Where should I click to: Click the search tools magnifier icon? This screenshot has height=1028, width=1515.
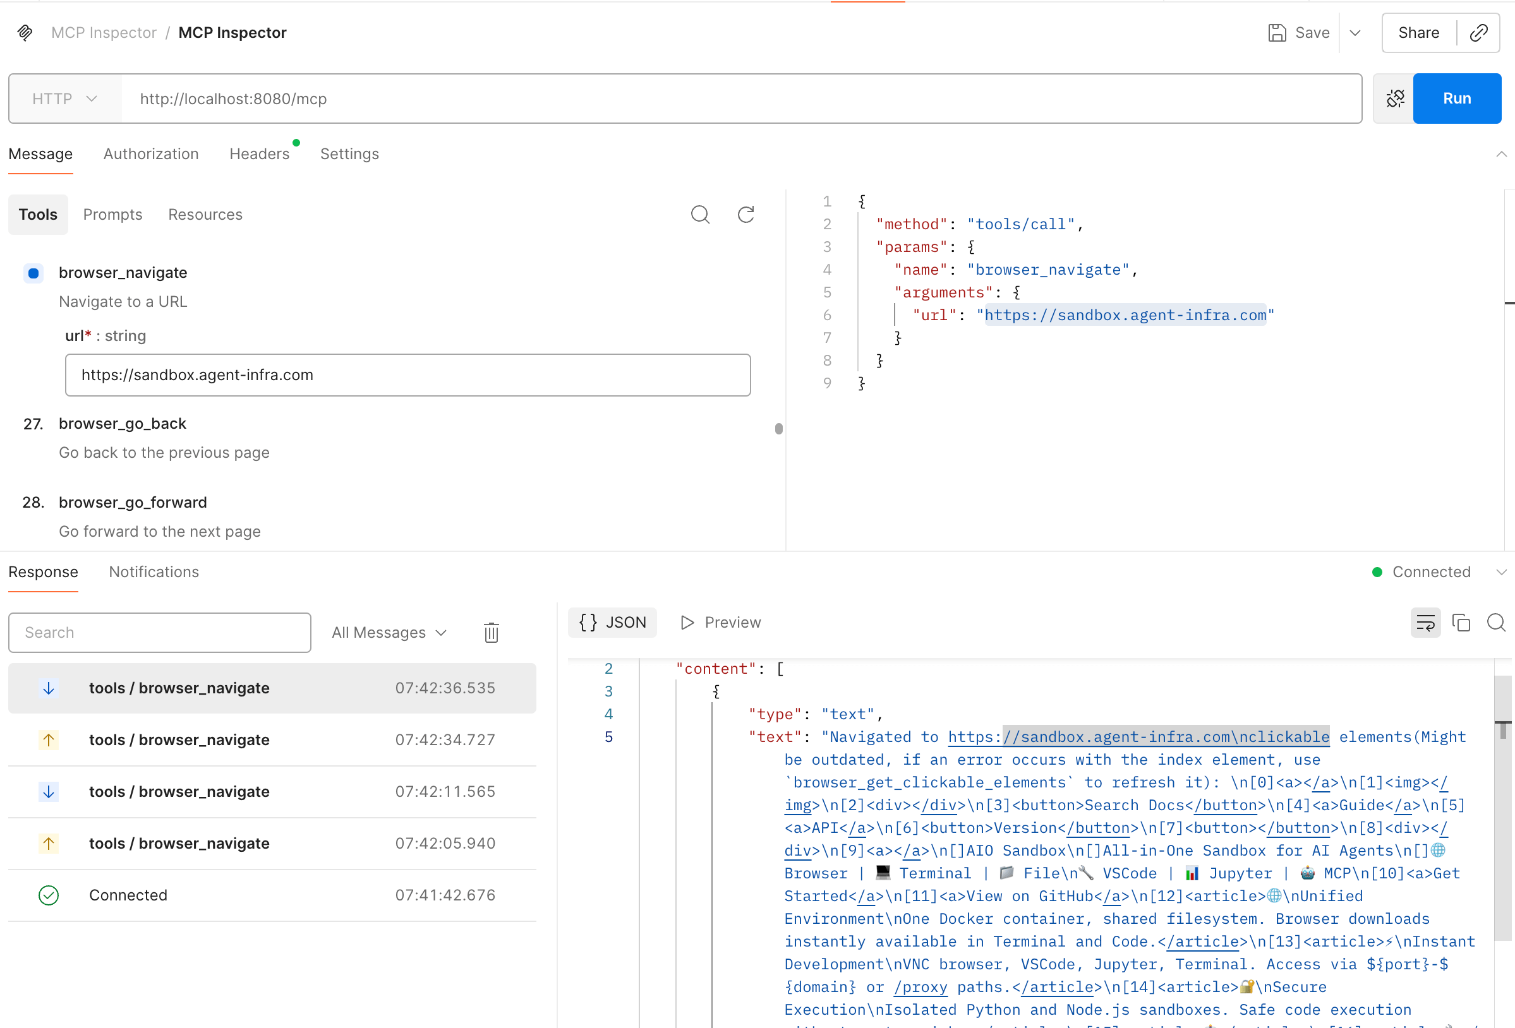coord(700,214)
